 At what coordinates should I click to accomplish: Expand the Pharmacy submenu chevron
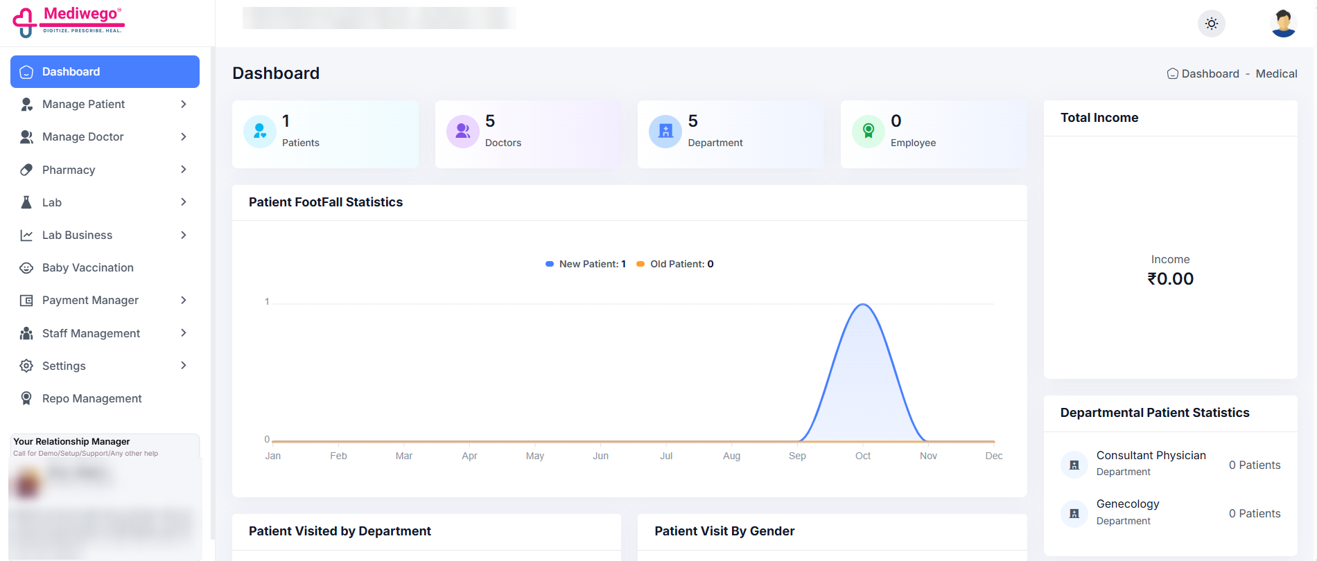point(184,169)
